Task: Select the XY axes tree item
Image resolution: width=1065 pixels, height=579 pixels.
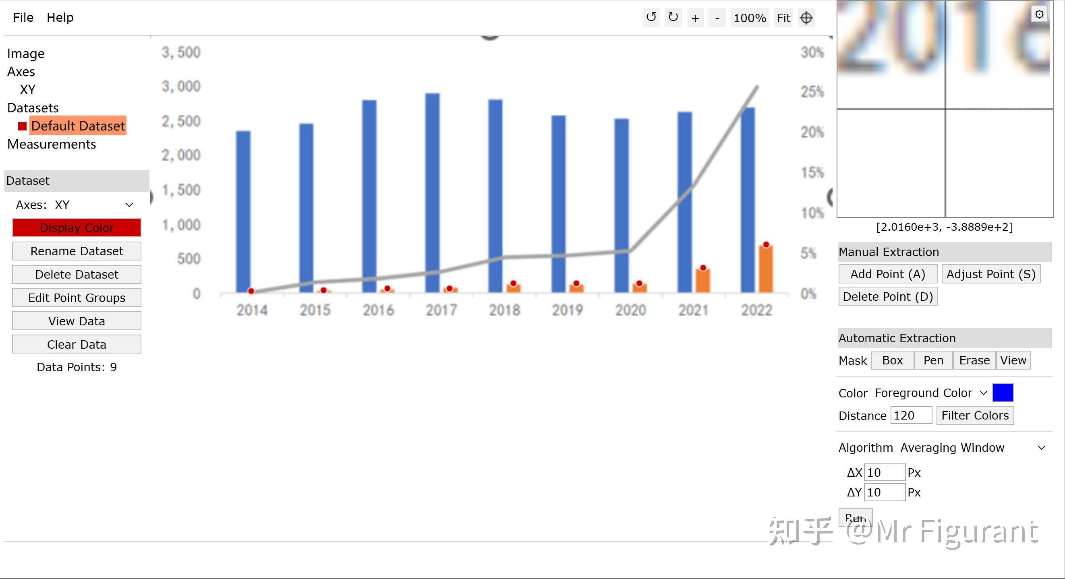Action: point(28,90)
